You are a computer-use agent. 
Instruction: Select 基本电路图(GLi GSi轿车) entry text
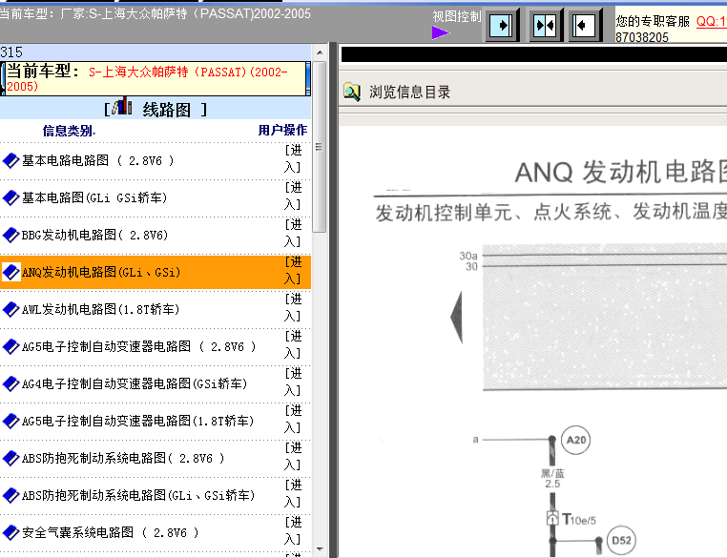click(x=94, y=197)
